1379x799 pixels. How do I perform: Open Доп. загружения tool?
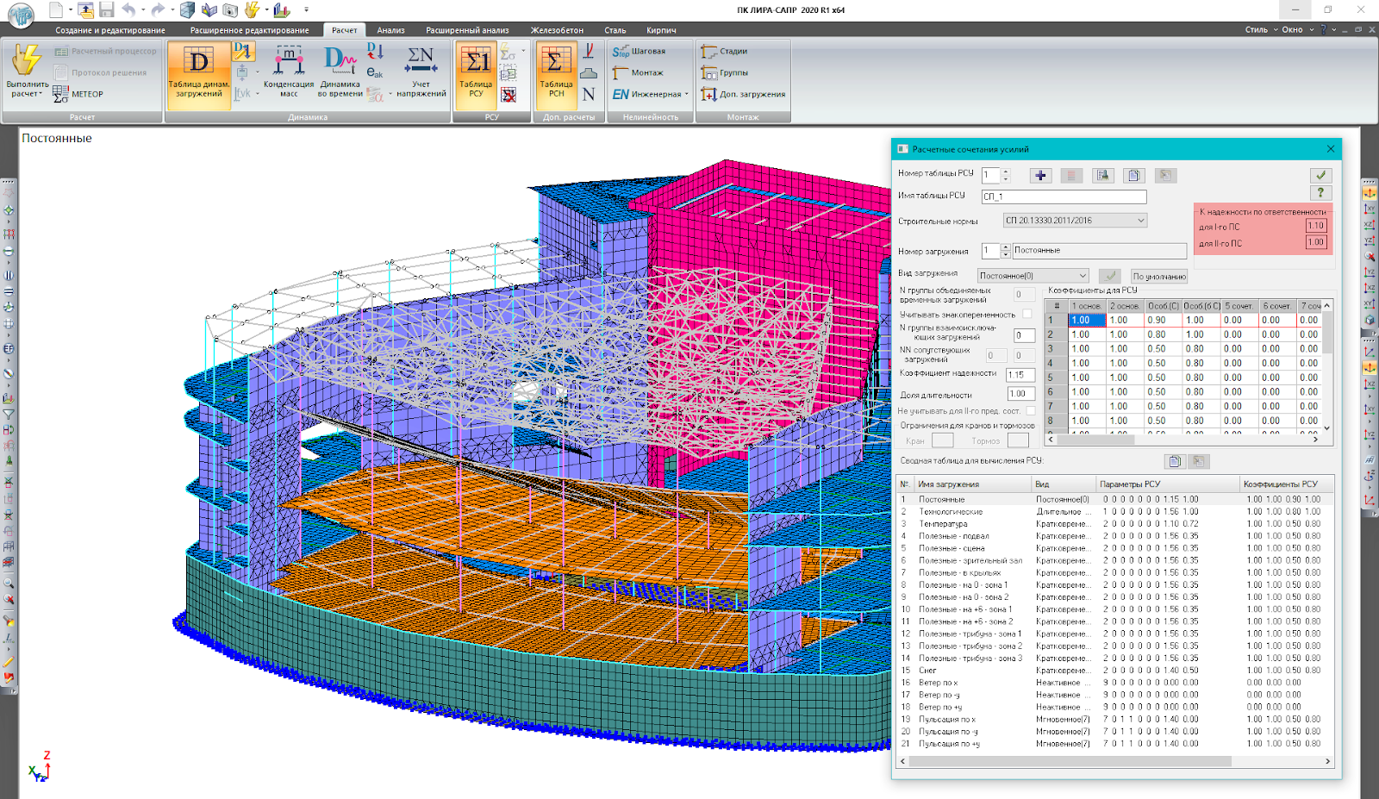[x=743, y=95]
